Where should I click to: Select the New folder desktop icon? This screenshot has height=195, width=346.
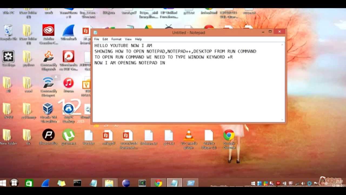click(x=8, y=137)
